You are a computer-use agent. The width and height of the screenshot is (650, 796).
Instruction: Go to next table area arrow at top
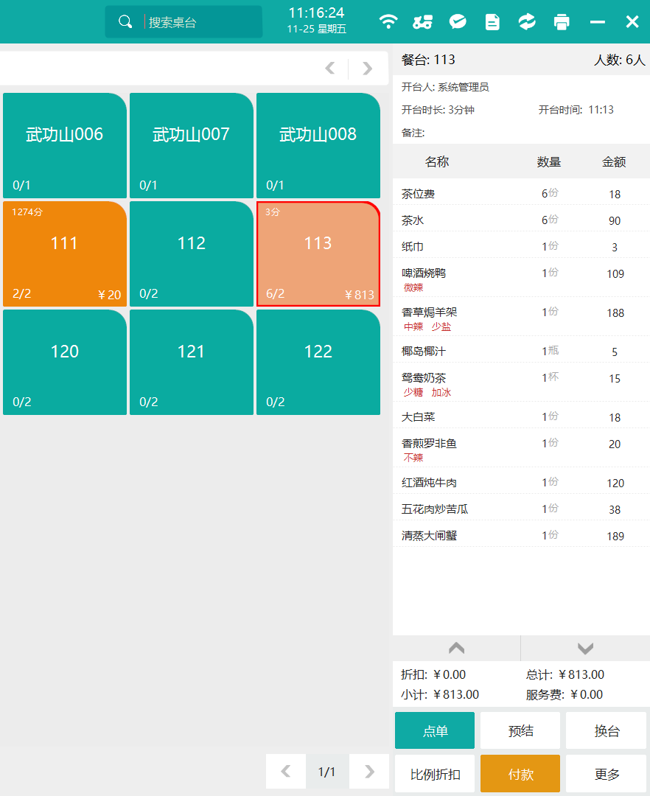(x=368, y=69)
